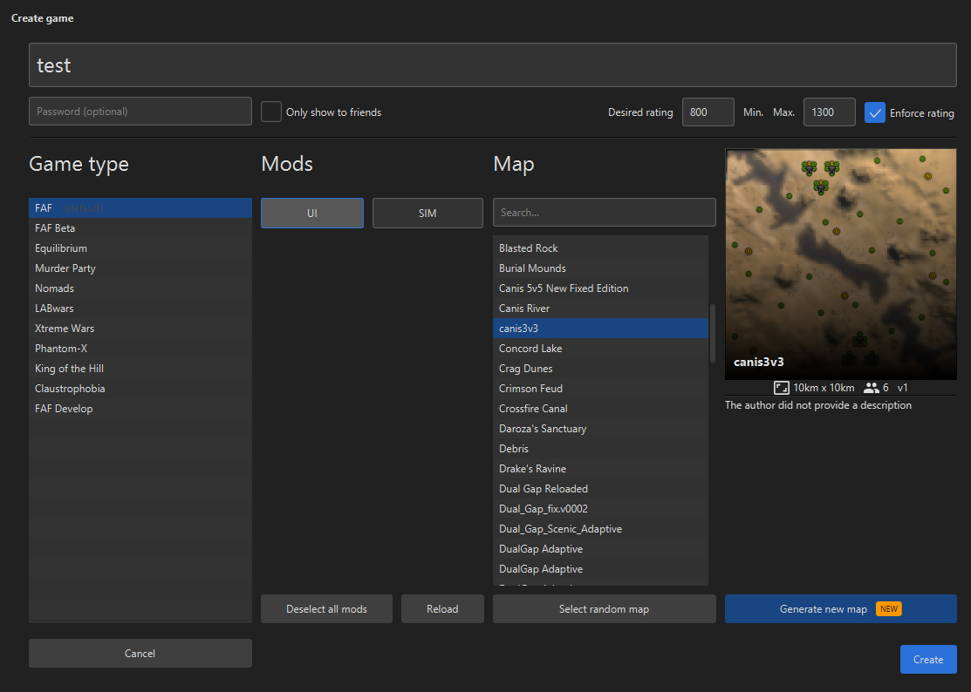The image size is (971, 692).
Task: Switch to the SIM mods tab
Action: pyautogui.click(x=427, y=213)
